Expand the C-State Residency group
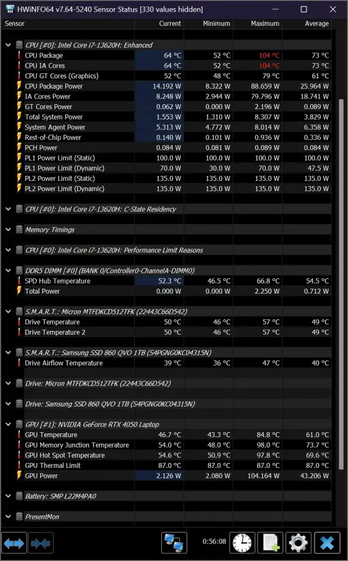348x561 pixels. click(x=8, y=209)
